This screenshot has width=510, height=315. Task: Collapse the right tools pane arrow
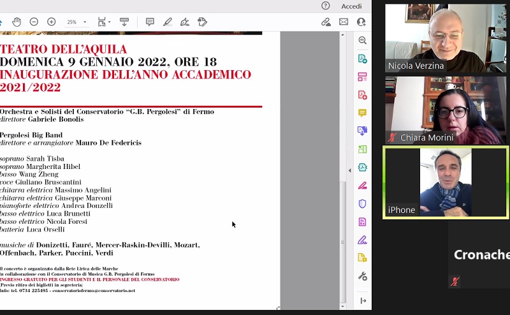tap(363, 301)
